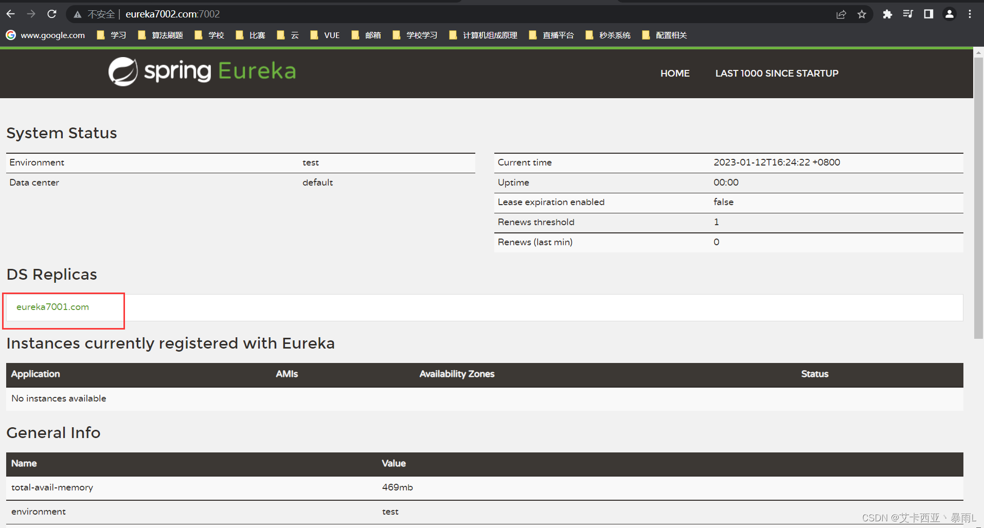
Task: Open the user profile icon
Action: pyautogui.click(x=950, y=14)
